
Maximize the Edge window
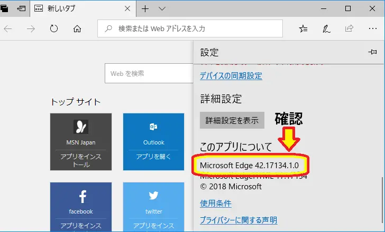[x=348, y=8]
